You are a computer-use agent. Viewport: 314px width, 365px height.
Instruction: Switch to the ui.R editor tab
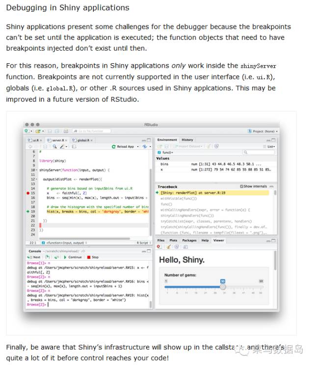(34, 140)
